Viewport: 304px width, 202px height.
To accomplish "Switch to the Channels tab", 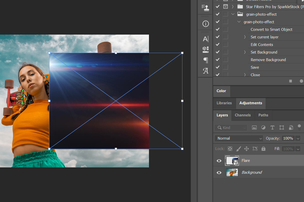I will 243,115.
